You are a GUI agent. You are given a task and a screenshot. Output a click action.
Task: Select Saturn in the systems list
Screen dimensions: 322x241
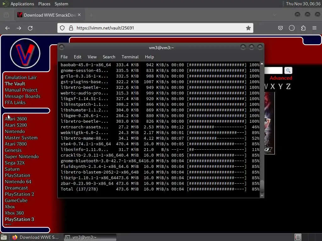coord(12,169)
